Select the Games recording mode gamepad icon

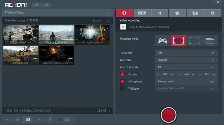[163, 40]
